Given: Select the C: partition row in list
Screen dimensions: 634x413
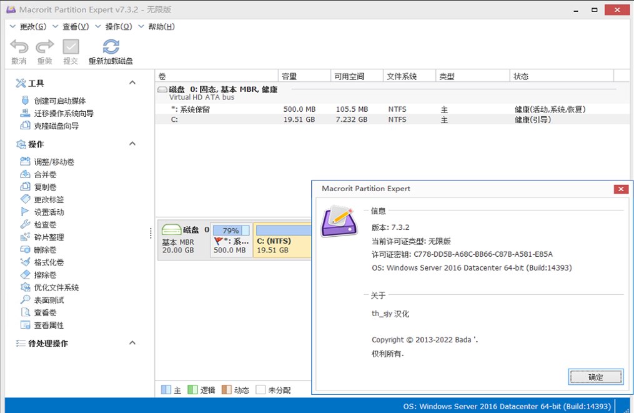Looking at the screenshot, I should pos(392,119).
